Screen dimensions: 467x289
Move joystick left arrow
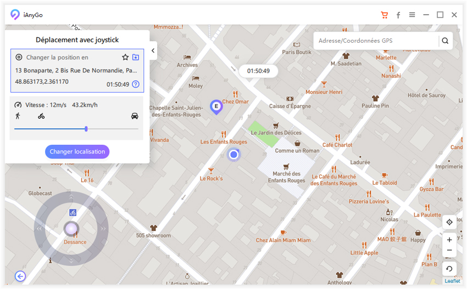pos(40,229)
